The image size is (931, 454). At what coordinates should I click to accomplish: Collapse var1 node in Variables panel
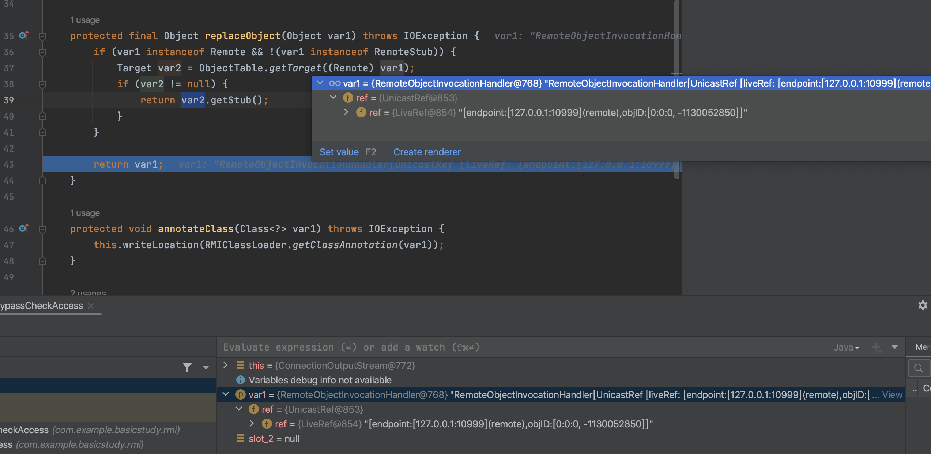(226, 394)
